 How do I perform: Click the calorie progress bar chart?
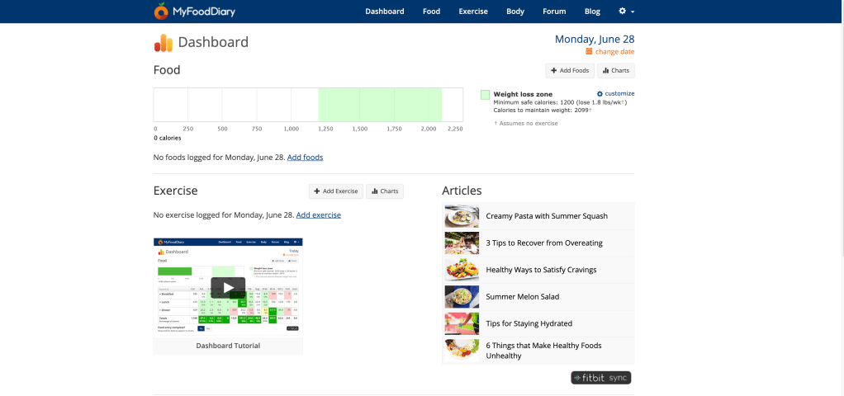(x=308, y=105)
